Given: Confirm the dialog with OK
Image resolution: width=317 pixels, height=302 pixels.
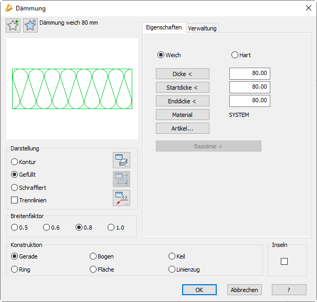Looking at the screenshot, I should pyautogui.click(x=199, y=290).
